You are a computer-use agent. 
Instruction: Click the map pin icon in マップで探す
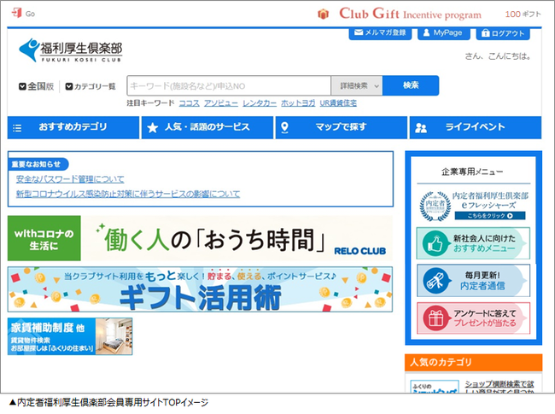284,128
